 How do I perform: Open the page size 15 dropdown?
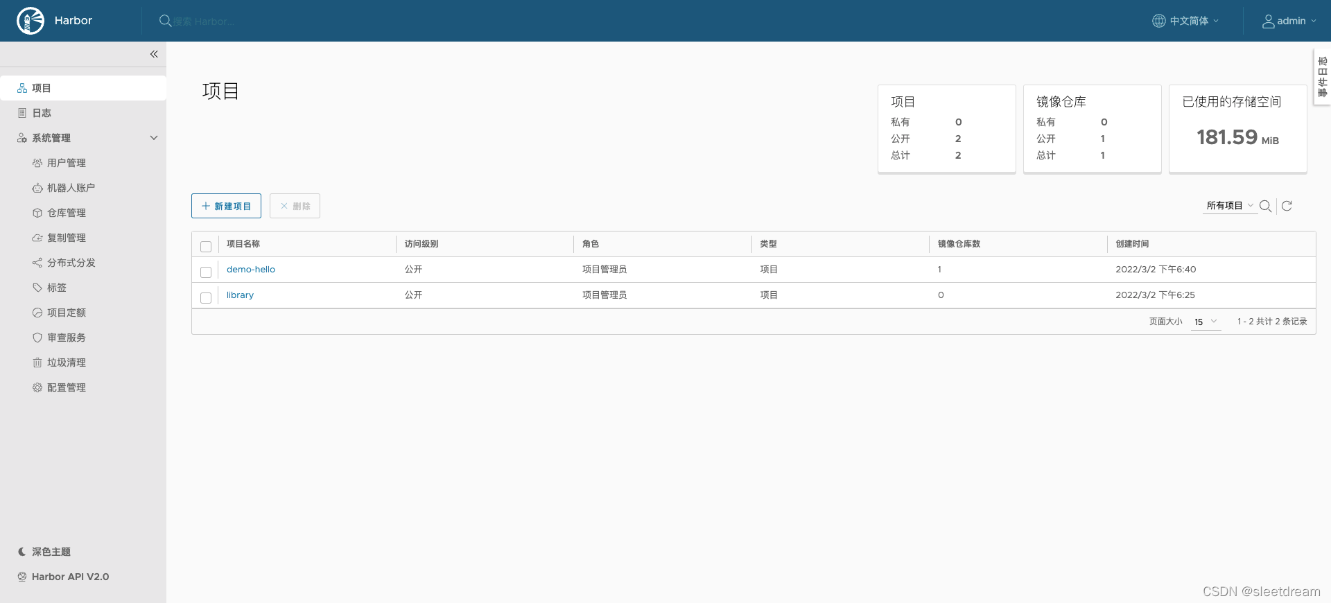coord(1206,322)
